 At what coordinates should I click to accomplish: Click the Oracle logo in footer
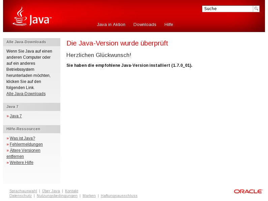(x=248, y=192)
